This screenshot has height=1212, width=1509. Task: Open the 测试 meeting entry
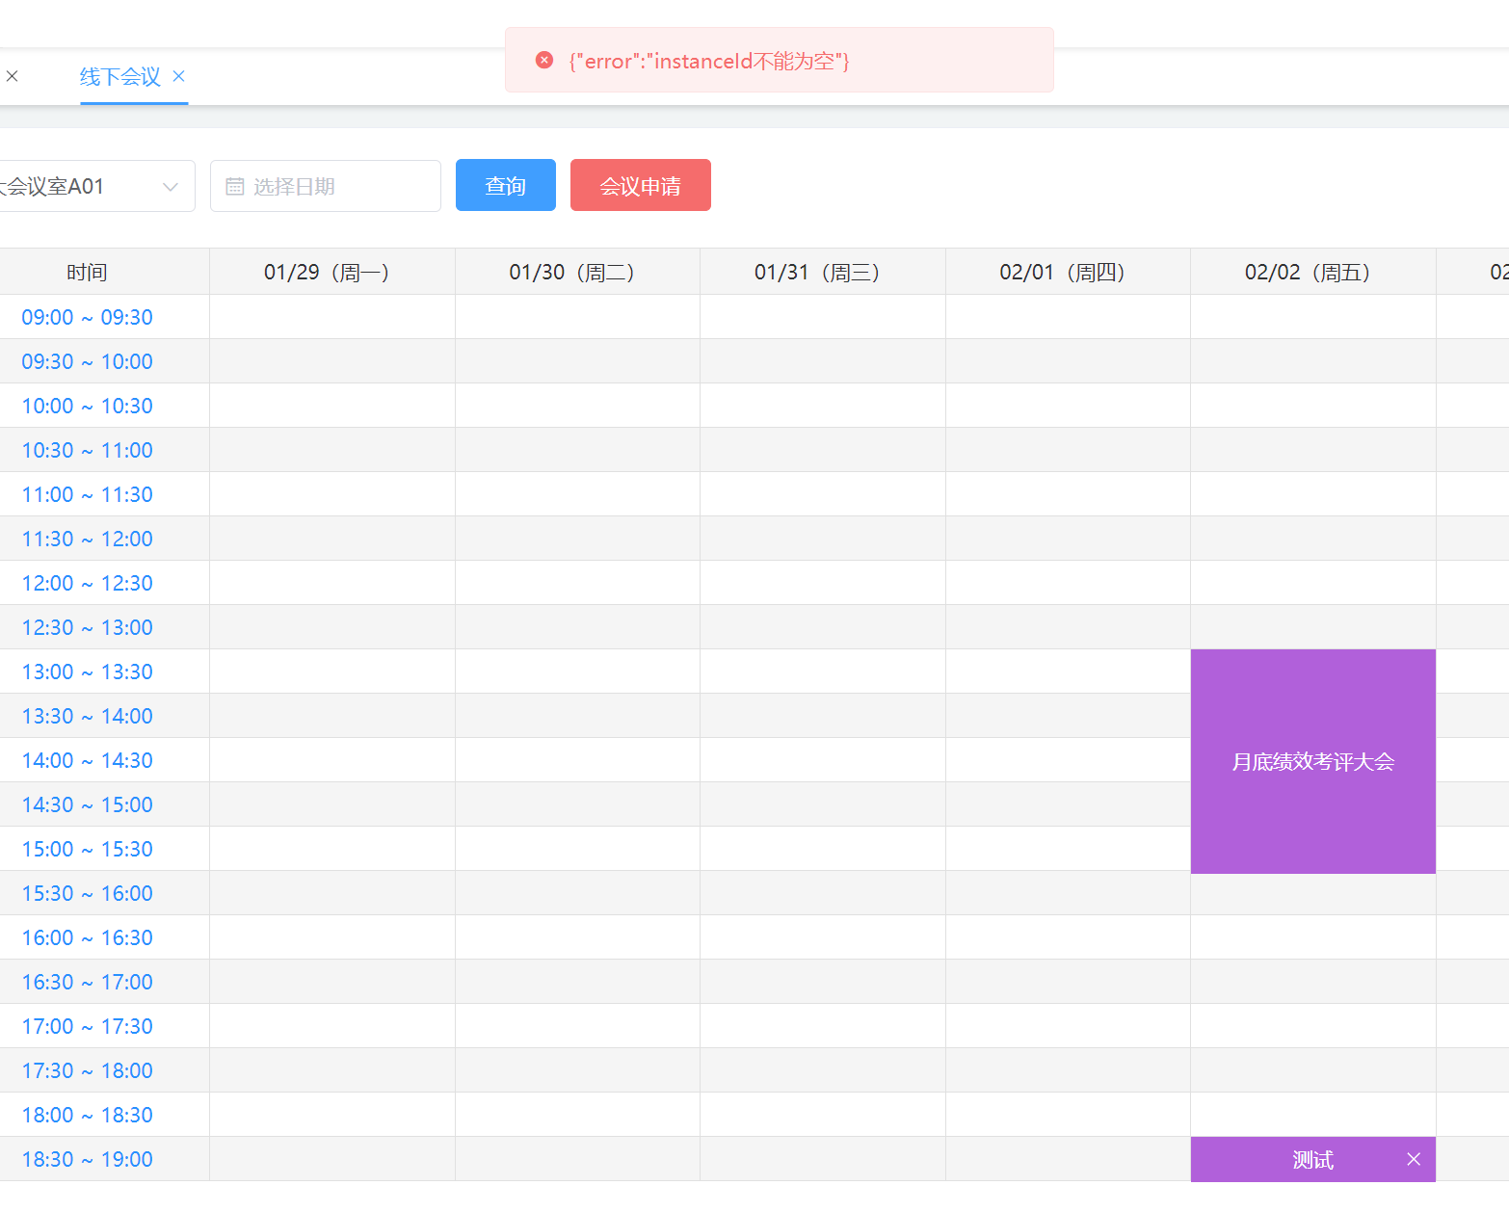coord(1312,1160)
